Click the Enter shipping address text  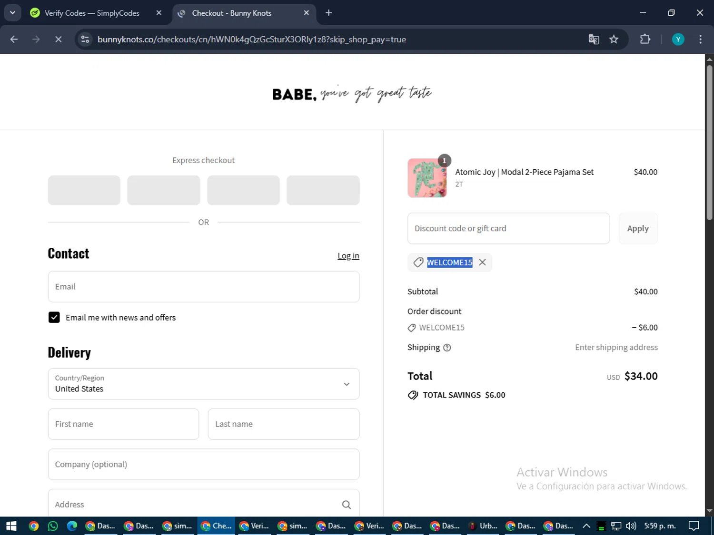[616, 348]
